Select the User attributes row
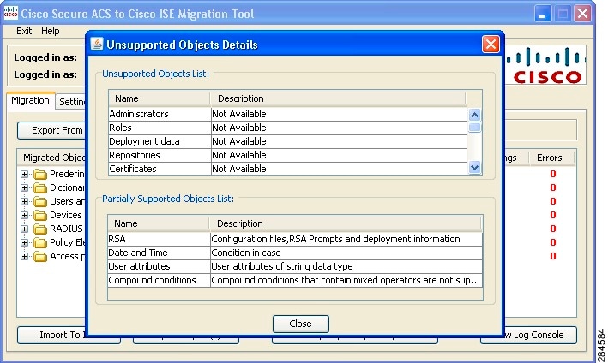This screenshot has width=608, height=363. (295, 266)
